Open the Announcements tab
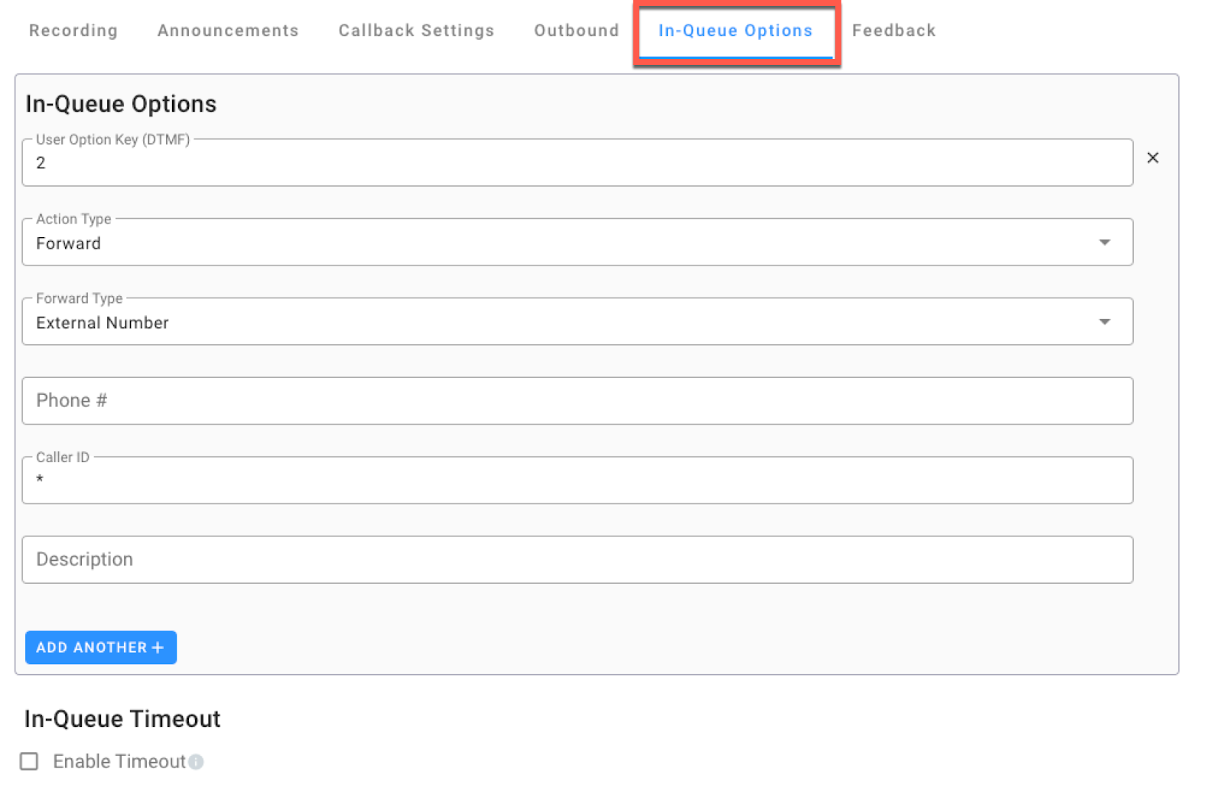This screenshot has width=1224, height=798. (x=228, y=31)
